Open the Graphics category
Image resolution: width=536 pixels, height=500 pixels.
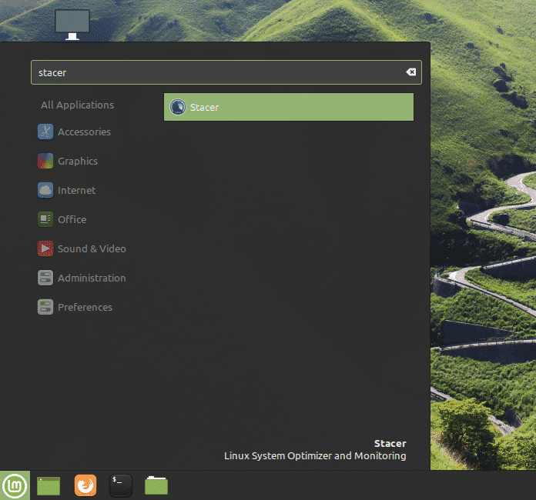77,161
